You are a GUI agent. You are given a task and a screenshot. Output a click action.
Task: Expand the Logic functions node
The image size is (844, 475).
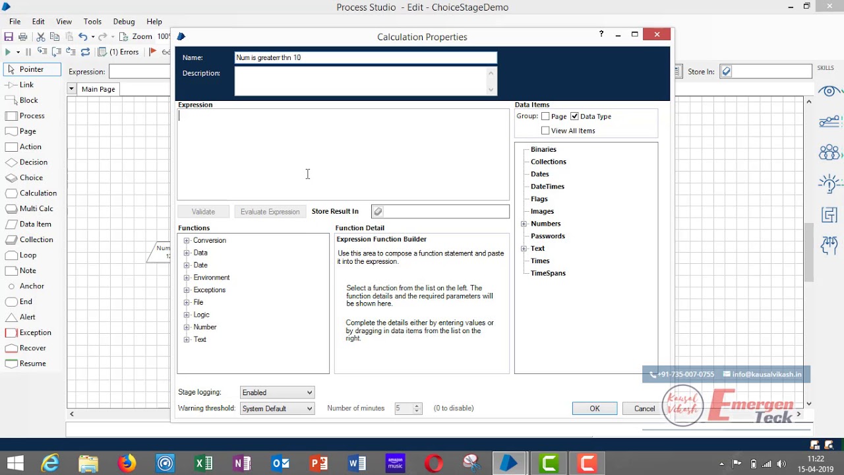tap(187, 315)
